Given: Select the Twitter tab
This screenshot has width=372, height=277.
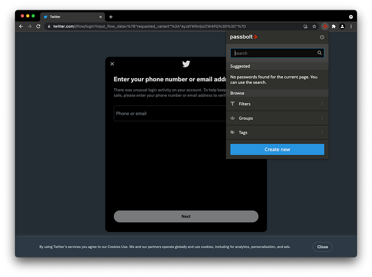Looking at the screenshot, I should [x=73, y=17].
